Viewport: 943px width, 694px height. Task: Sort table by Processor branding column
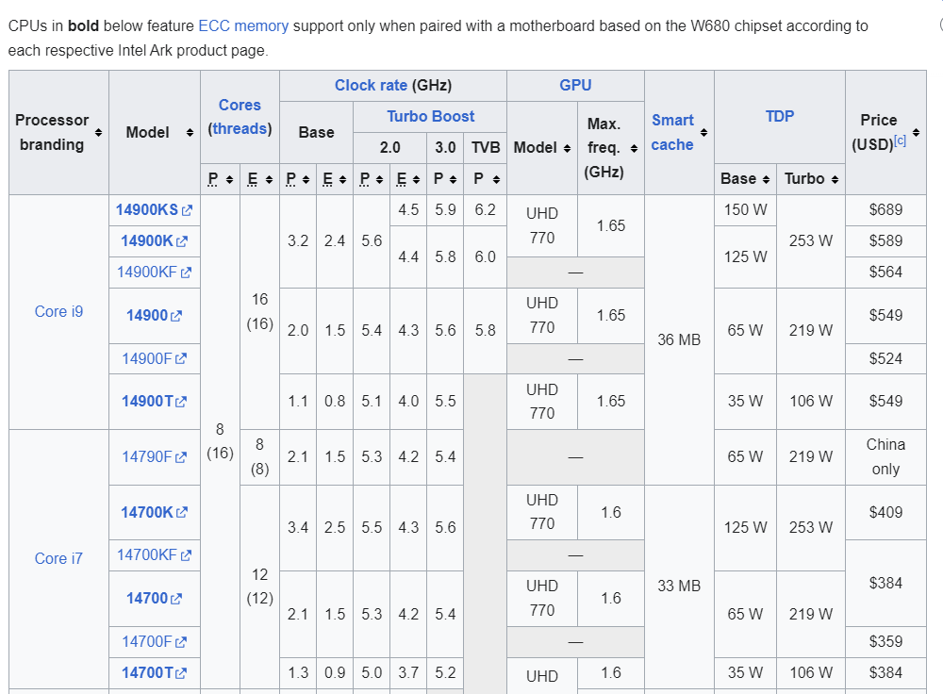tap(98, 132)
